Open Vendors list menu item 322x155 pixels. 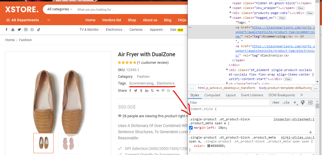112,20
